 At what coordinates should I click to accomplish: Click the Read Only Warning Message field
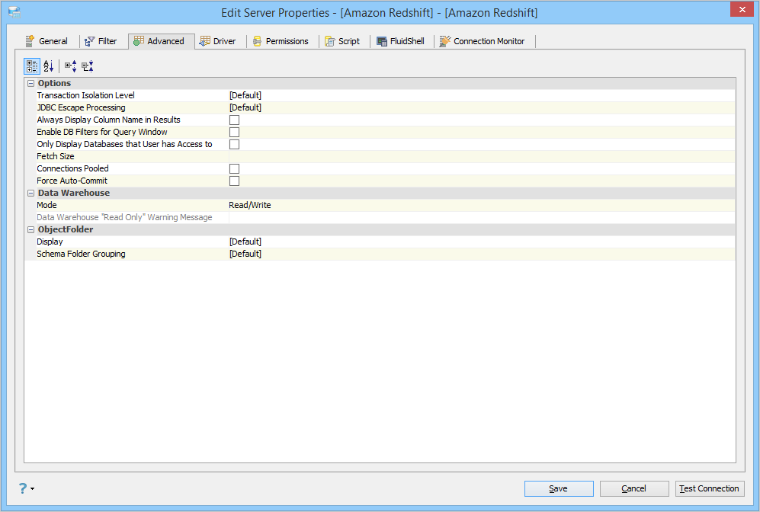[x=482, y=217]
